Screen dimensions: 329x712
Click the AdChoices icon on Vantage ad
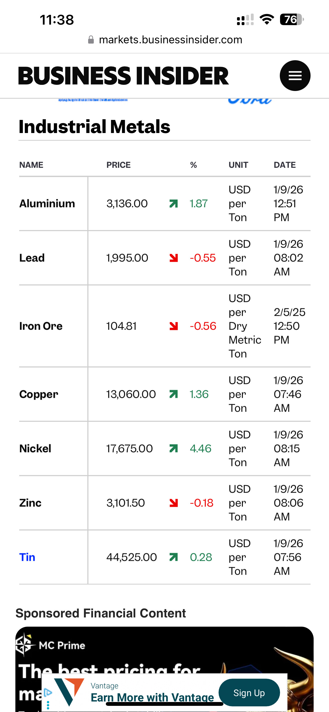pos(48,692)
